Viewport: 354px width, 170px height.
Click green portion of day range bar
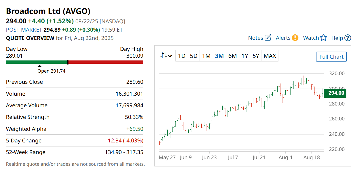tap(36, 62)
